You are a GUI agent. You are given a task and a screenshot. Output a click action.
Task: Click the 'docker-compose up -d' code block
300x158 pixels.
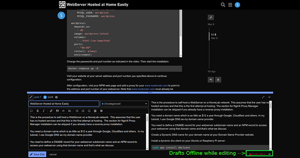pos(124,69)
